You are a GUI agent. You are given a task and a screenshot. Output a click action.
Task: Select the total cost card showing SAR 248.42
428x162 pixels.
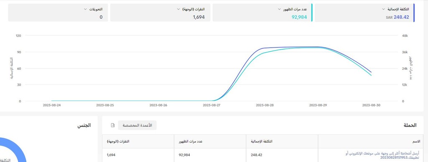point(364,13)
